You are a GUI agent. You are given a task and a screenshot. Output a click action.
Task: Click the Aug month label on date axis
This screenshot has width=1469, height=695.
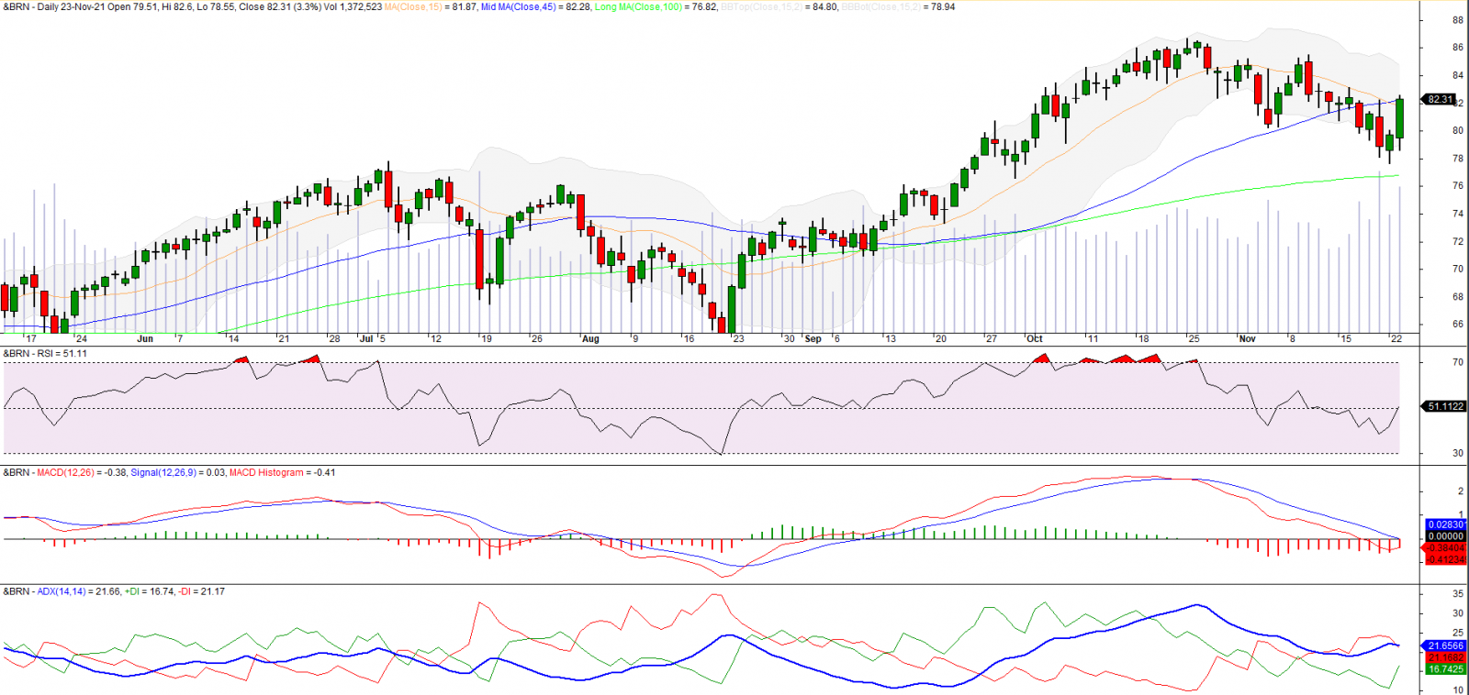point(590,338)
